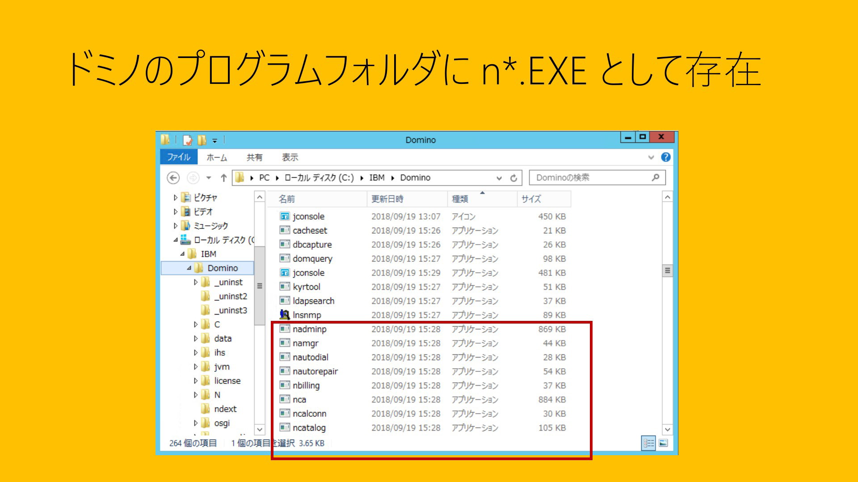Viewport: 858px width, 482px height.
Task: Click the Domino breadcrumb segment
Action: [x=415, y=178]
